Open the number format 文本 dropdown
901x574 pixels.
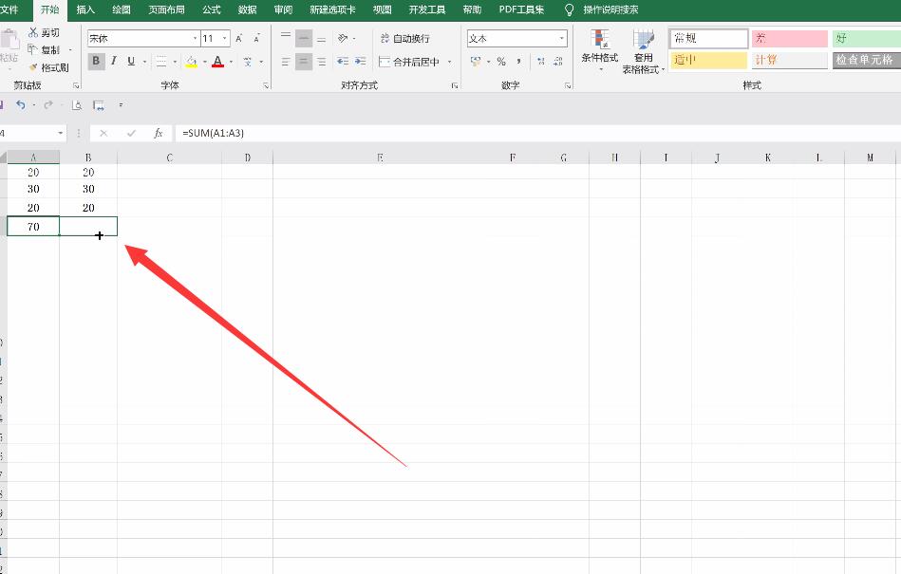pyautogui.click(x=561, y=39)
